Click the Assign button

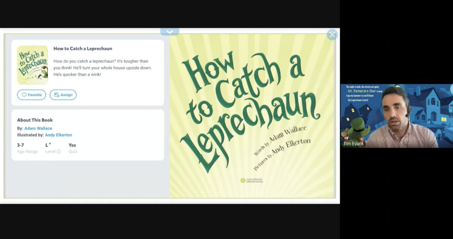click(63, 95)
